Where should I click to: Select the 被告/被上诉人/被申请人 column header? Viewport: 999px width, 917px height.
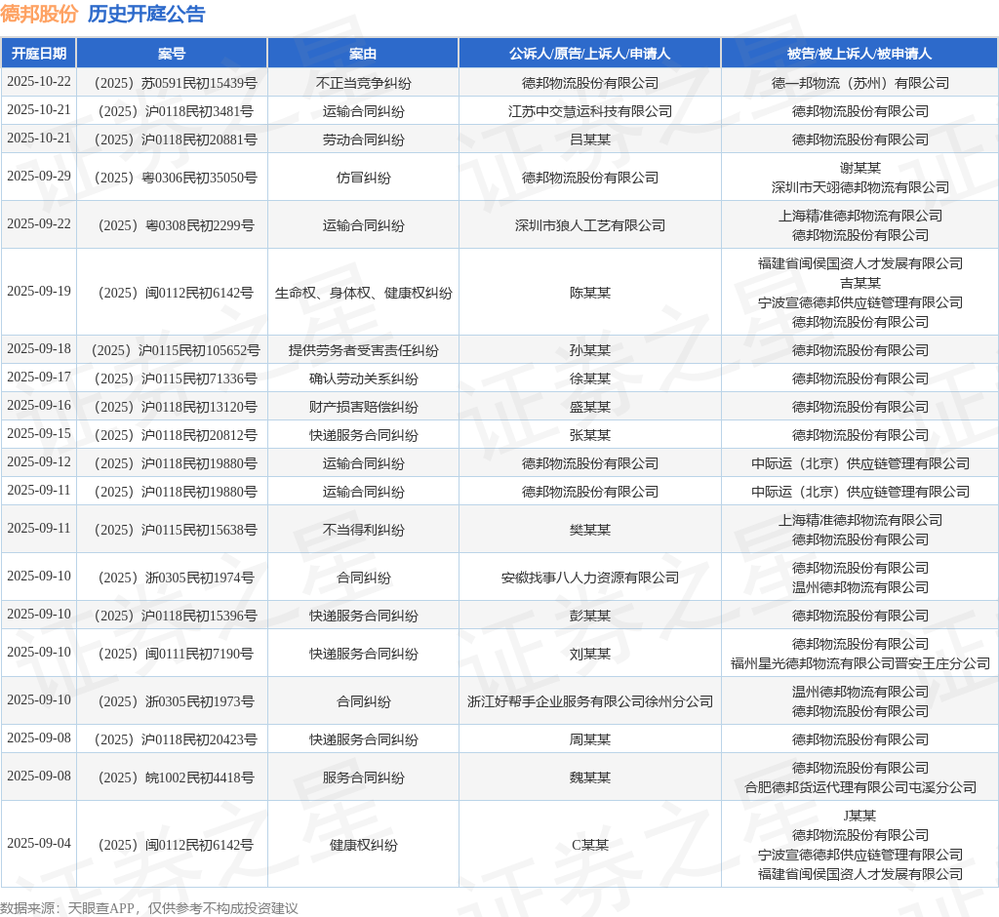pyautogui.click(x=859, y=54)
